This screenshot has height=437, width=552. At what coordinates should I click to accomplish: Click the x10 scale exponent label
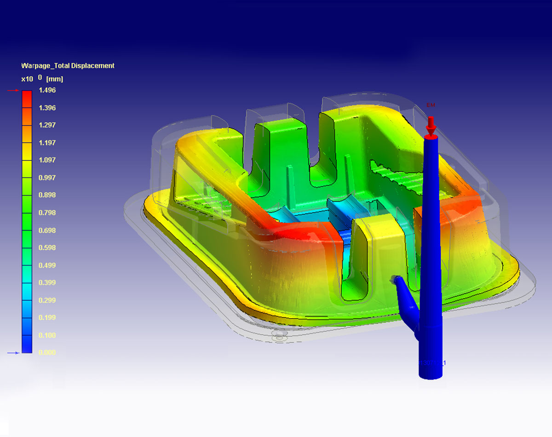pyautogui.click(x=27, y=79)
